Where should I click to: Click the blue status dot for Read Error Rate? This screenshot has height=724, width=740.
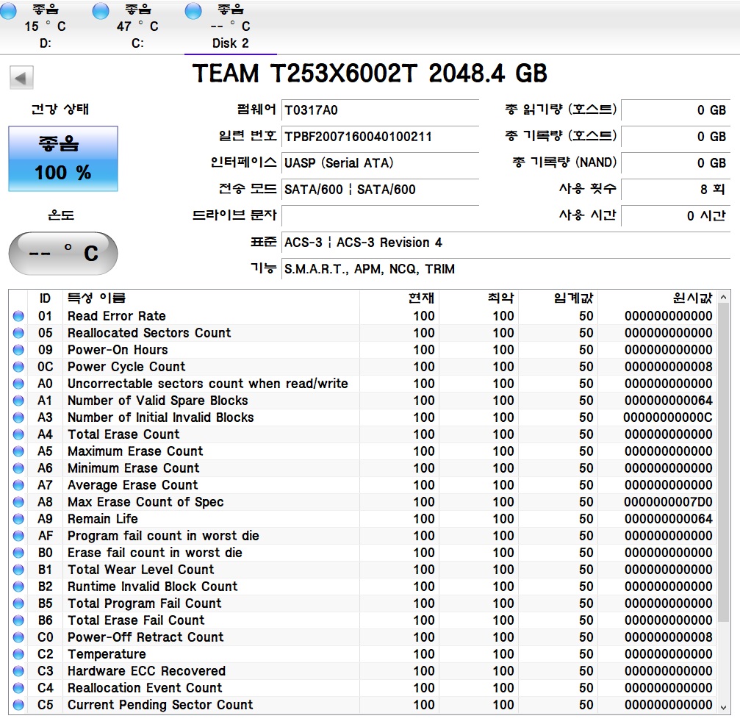pos(18,316)
